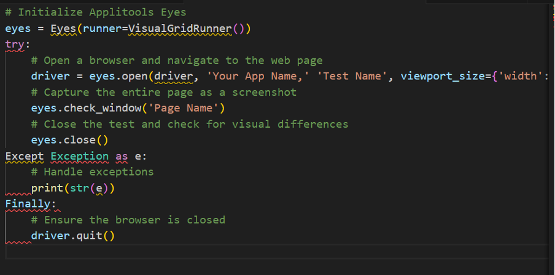
Task: Click the print function call
Action: pos(47,188)
